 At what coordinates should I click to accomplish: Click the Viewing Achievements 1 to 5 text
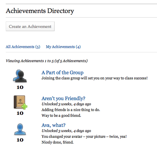coord(47,61)
